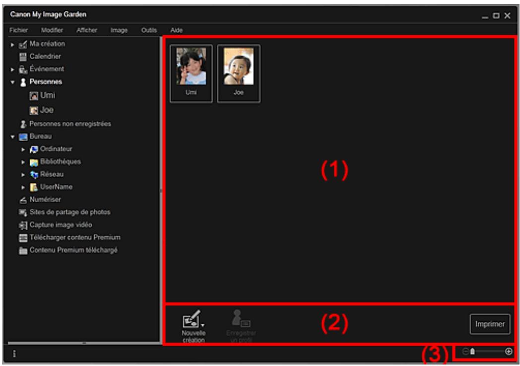Click the Capture image vidéo icon
The height and width of the screenshot is (366, 520).
(x=23, y=225)
